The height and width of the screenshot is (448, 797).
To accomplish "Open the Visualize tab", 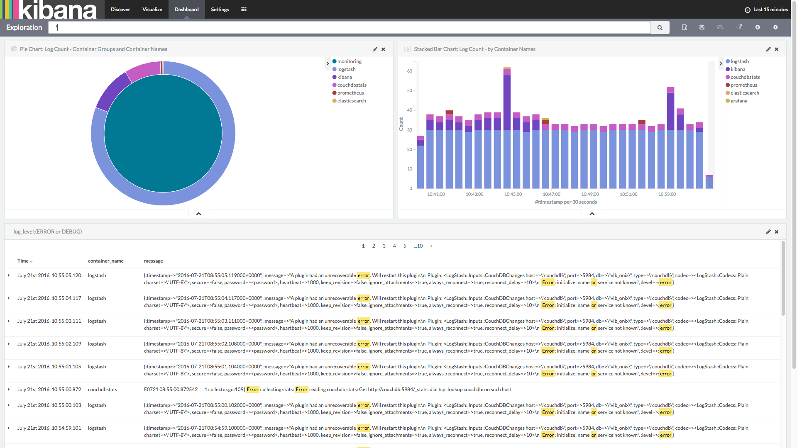I will click(x=152, y=10).
